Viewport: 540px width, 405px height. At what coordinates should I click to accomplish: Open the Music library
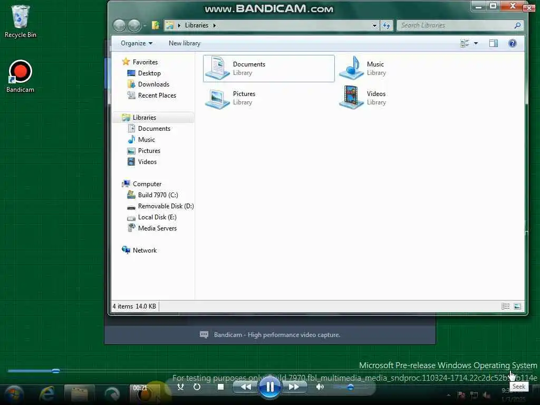pyautogui.click(x=363, y=69)
